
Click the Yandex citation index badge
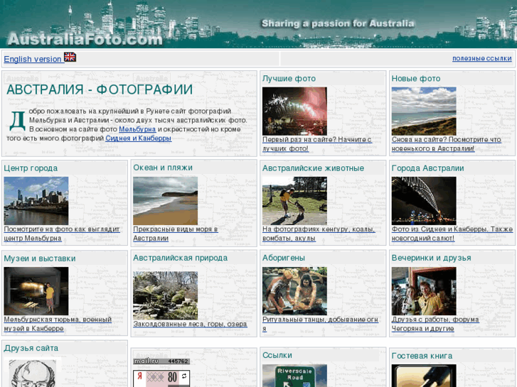click(161, 378)
